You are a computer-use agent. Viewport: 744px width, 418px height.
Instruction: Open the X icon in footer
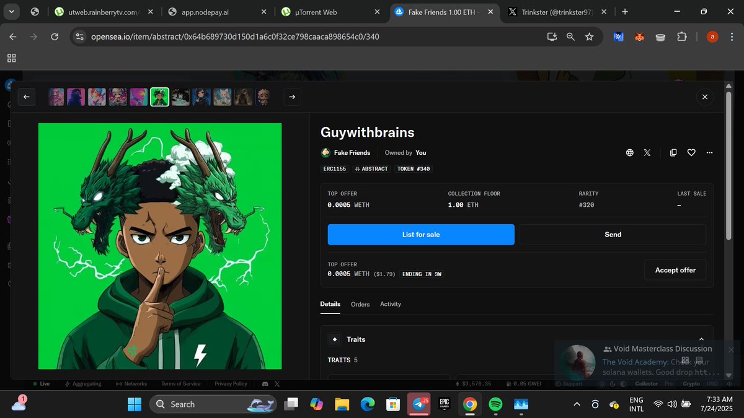pyautogui.click(x=277, y=384)
